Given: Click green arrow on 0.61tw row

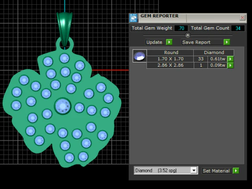Looking at the screenshot, I should (230, 59).
